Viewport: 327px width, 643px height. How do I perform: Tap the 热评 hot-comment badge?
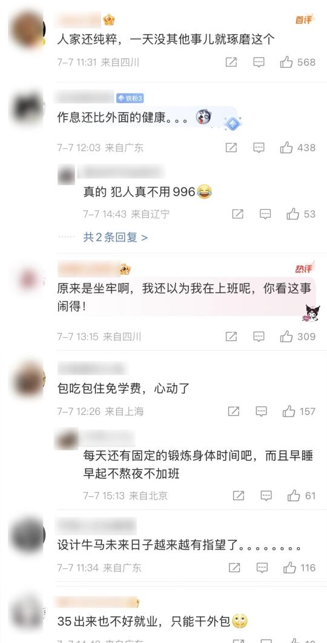point(305,269)
